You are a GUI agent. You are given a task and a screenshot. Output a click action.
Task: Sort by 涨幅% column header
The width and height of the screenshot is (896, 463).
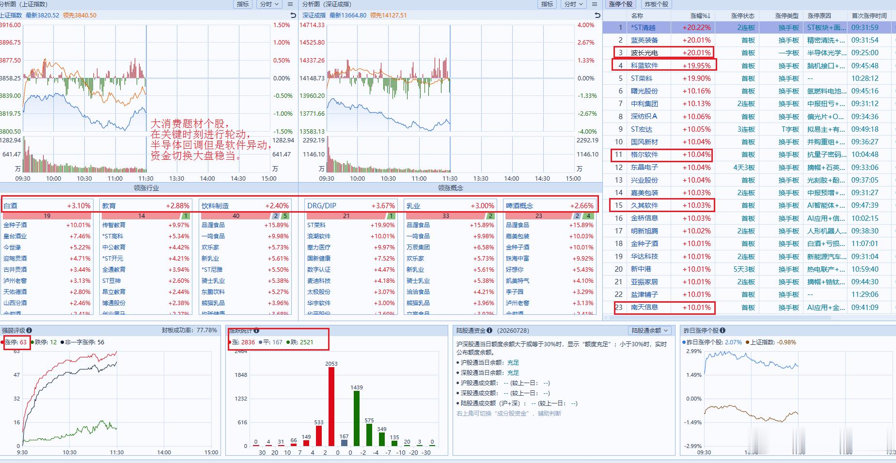700,15
